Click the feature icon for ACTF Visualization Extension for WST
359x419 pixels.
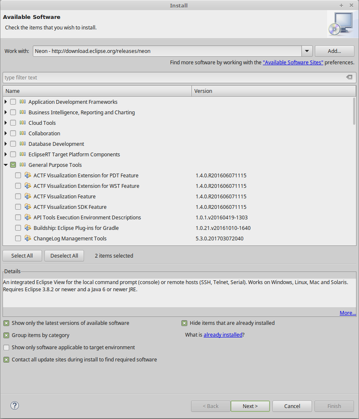click(28, 186)
